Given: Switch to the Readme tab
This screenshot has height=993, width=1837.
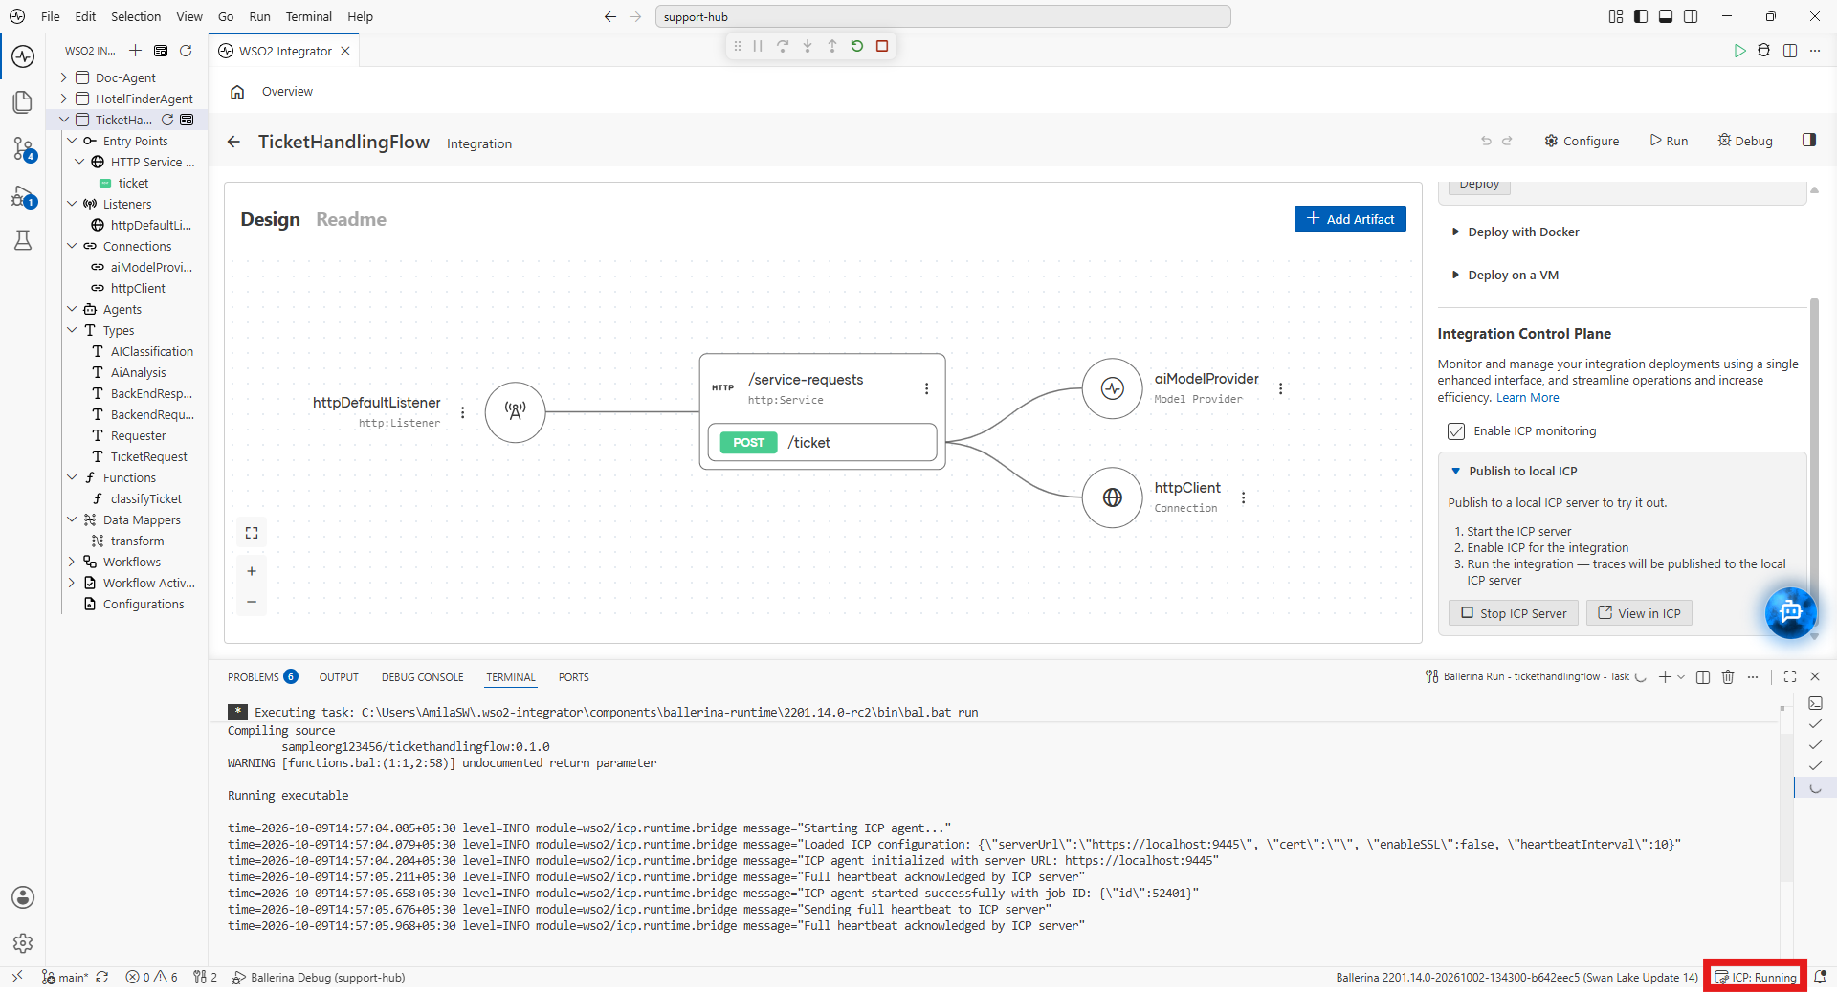Looking at the screenshot, I should click(x=351, y=219).
